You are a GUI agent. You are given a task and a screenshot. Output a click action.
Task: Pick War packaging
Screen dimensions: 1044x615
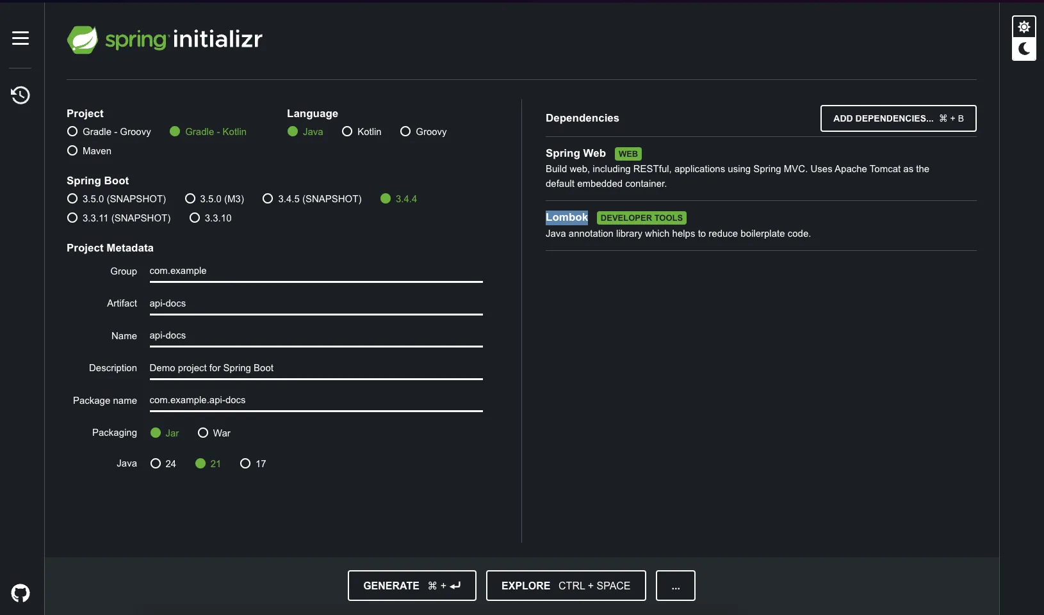click(214, 433)
